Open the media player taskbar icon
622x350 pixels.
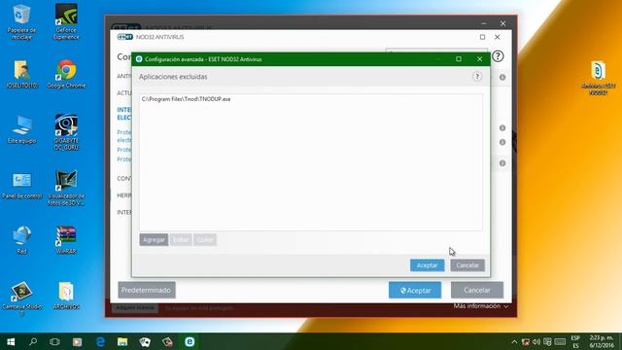[77, 341]
